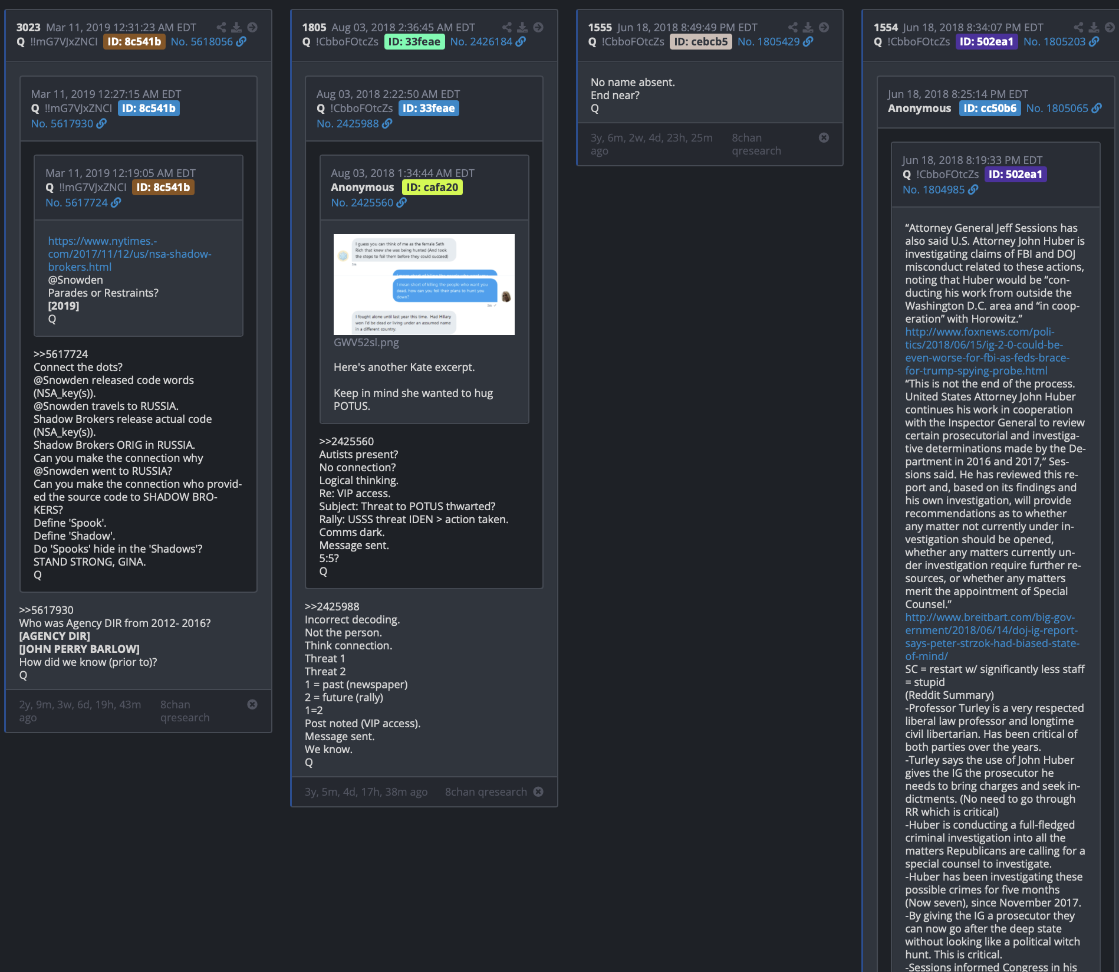Open post 1805 via the arrow circle icon
The height and width of the screenshot is (972, 1119).
click(x=538, y=27)
